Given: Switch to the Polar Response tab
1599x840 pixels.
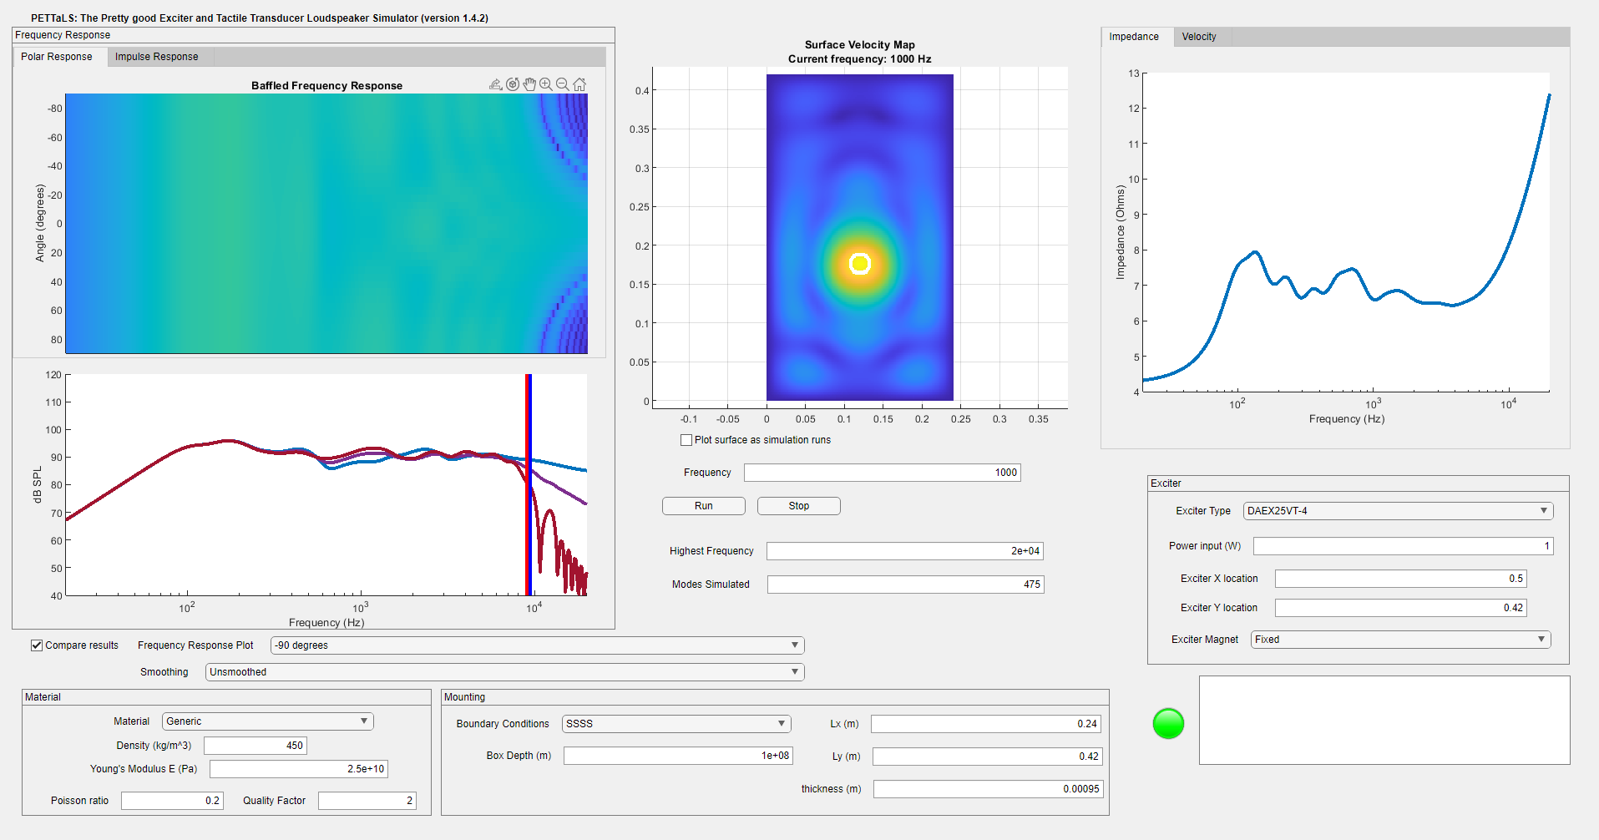Looking at the screenshot, I should click(x=57, y=57).
